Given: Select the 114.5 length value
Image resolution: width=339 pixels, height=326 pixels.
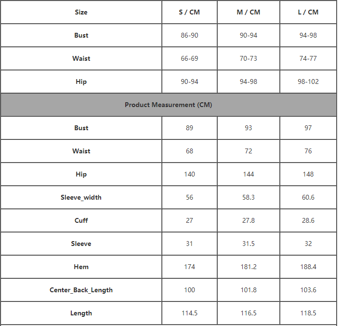Looking at the screenshot, I should pyautogui.click(x=189, y=313).
